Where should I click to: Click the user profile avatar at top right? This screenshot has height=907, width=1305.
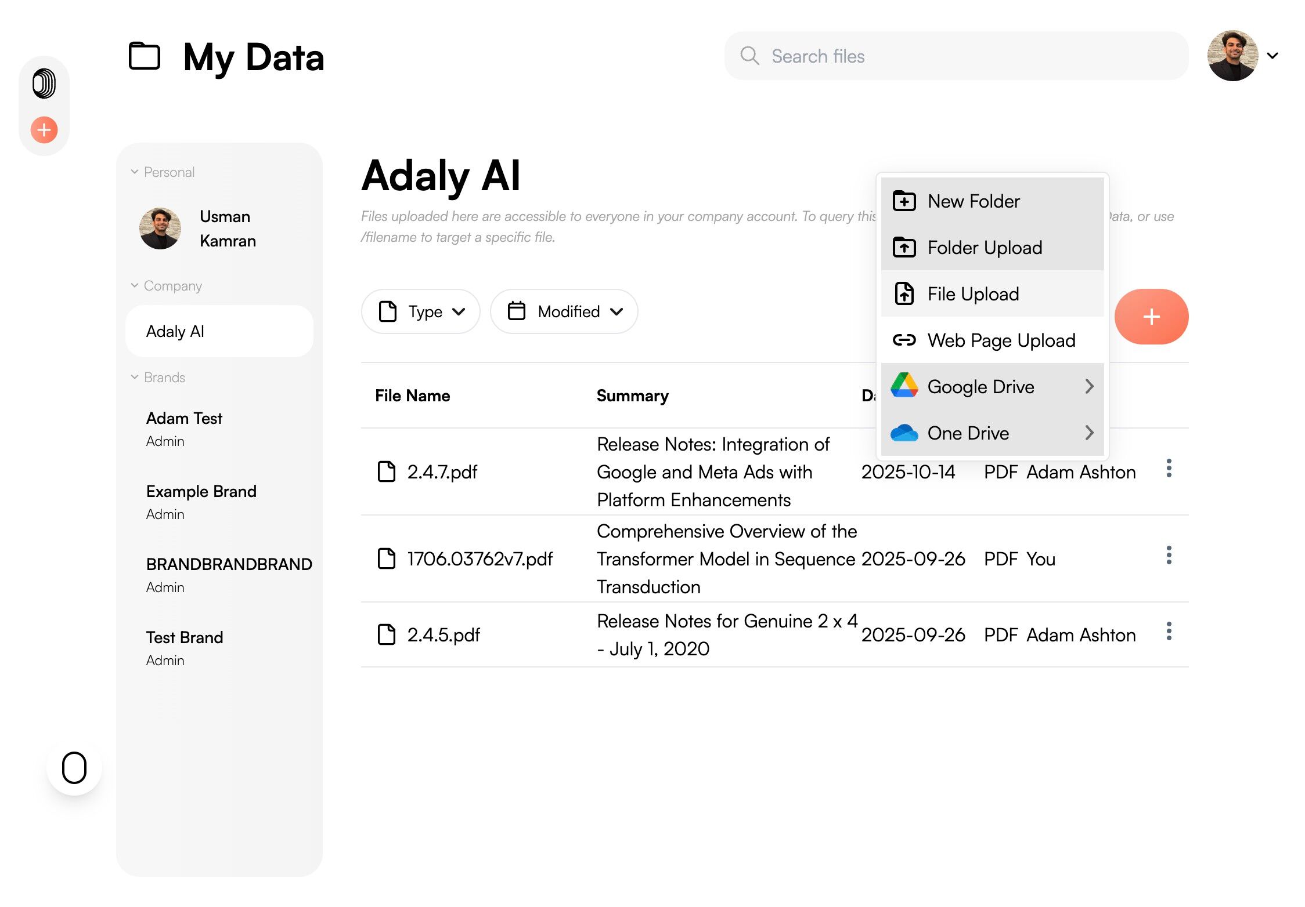(x=1232, y=56)
